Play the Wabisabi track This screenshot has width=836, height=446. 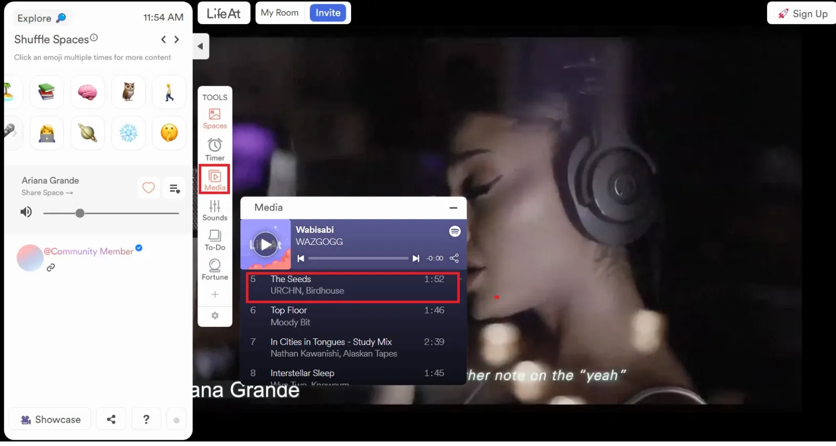click(266, 244)
